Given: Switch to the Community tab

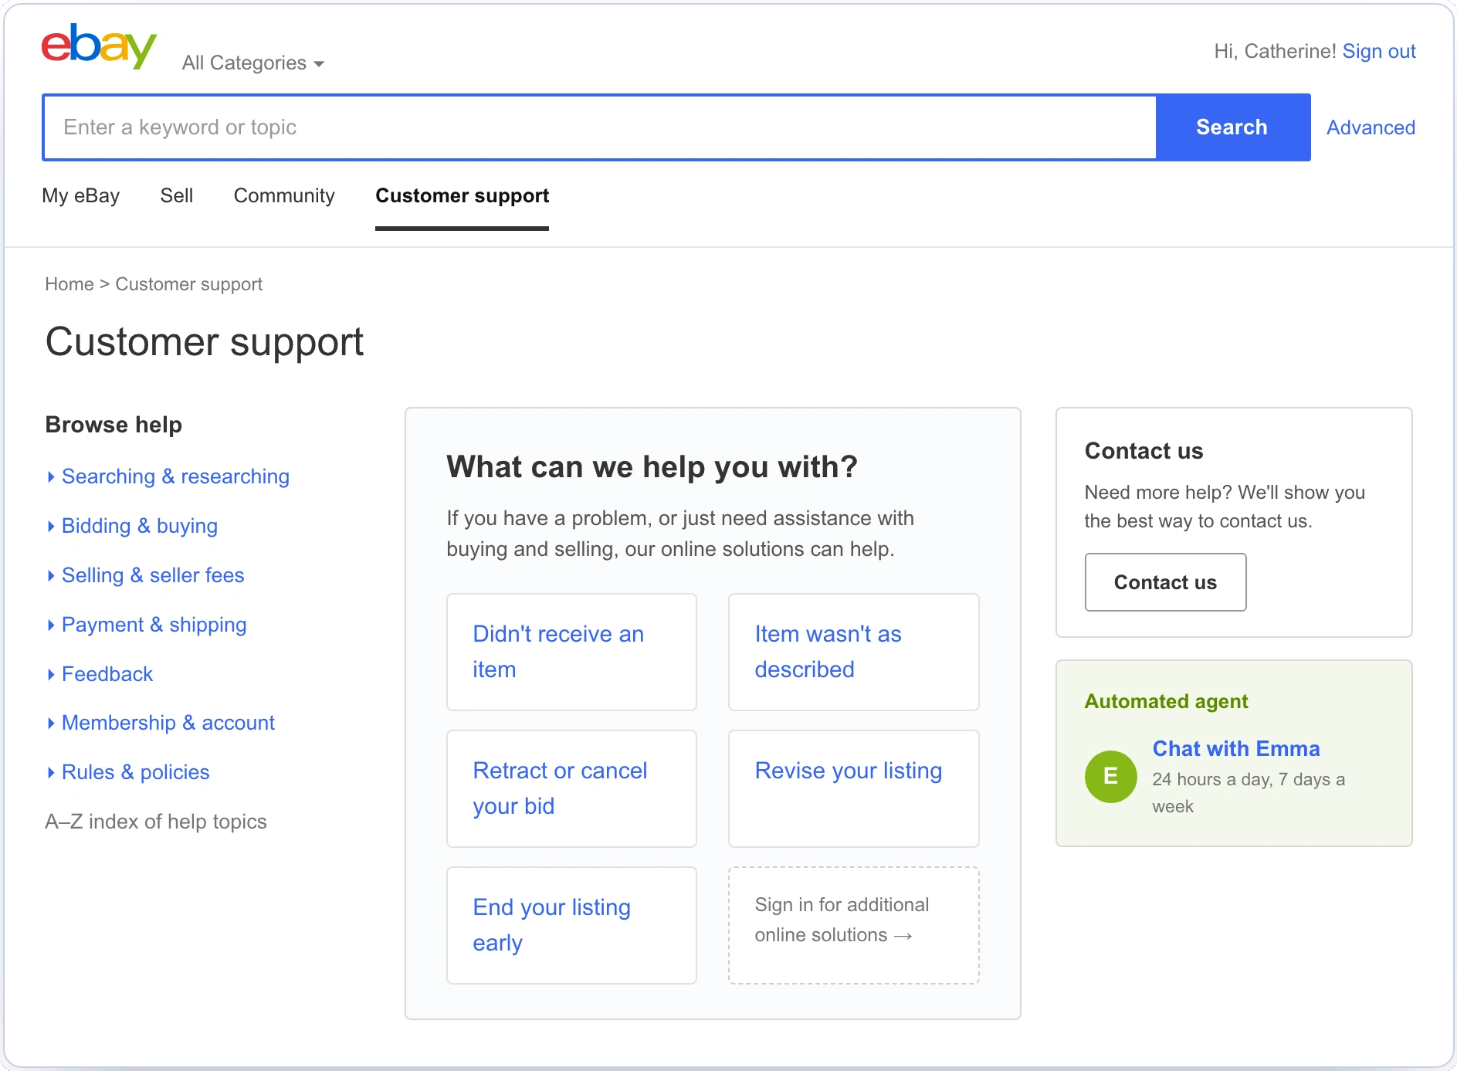Looking at the screenshot, I should (284, 196).
